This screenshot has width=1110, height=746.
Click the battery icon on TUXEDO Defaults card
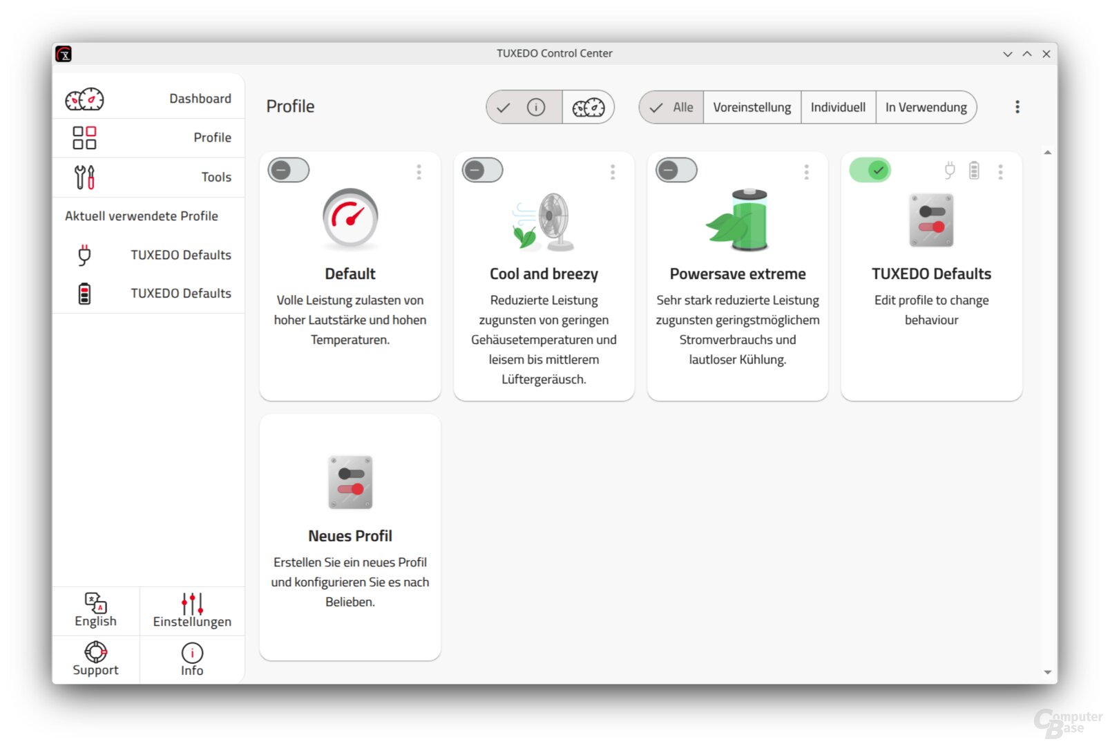(x=974, y=170)
